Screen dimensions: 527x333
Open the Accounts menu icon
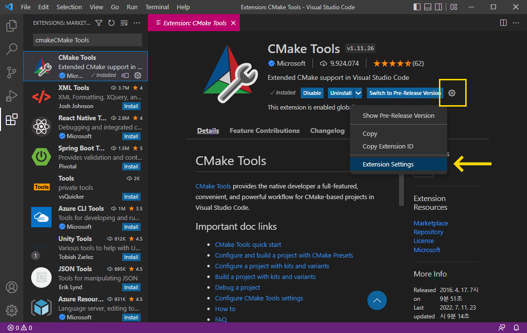[x=11, y=287]
